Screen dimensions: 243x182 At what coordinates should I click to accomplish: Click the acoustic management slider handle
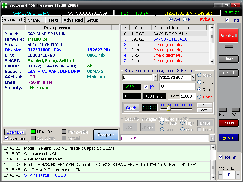(x=169, y=108)
